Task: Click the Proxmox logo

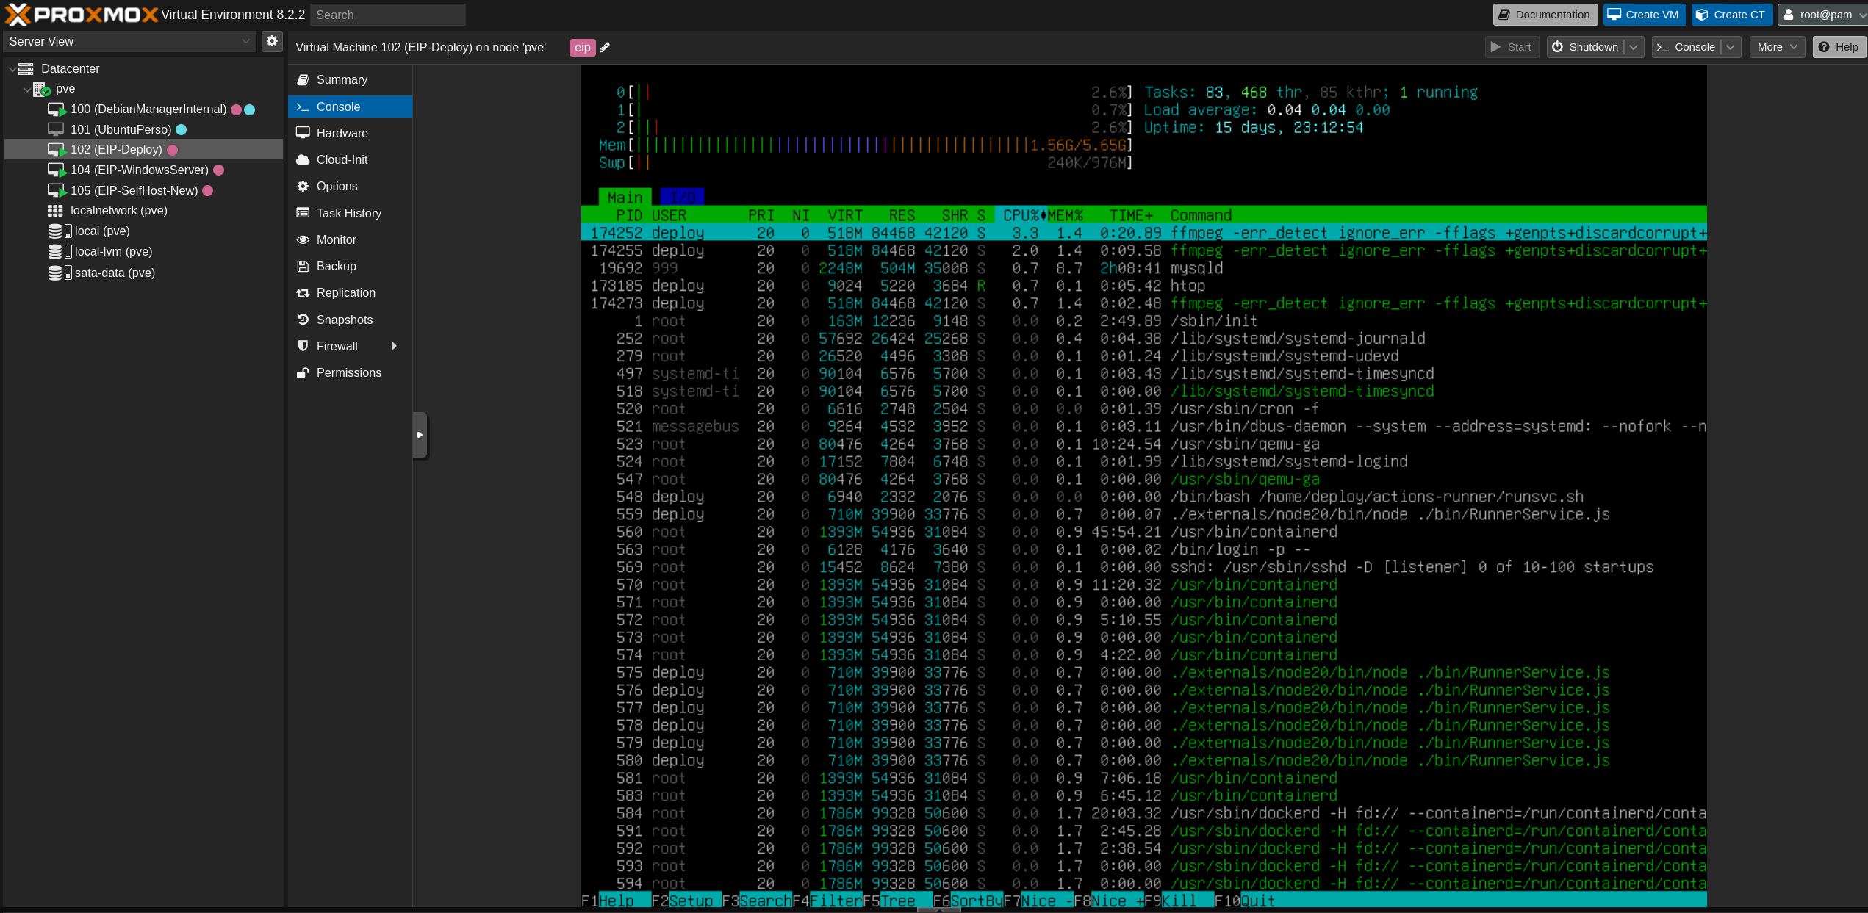Action: click(81, 15)
